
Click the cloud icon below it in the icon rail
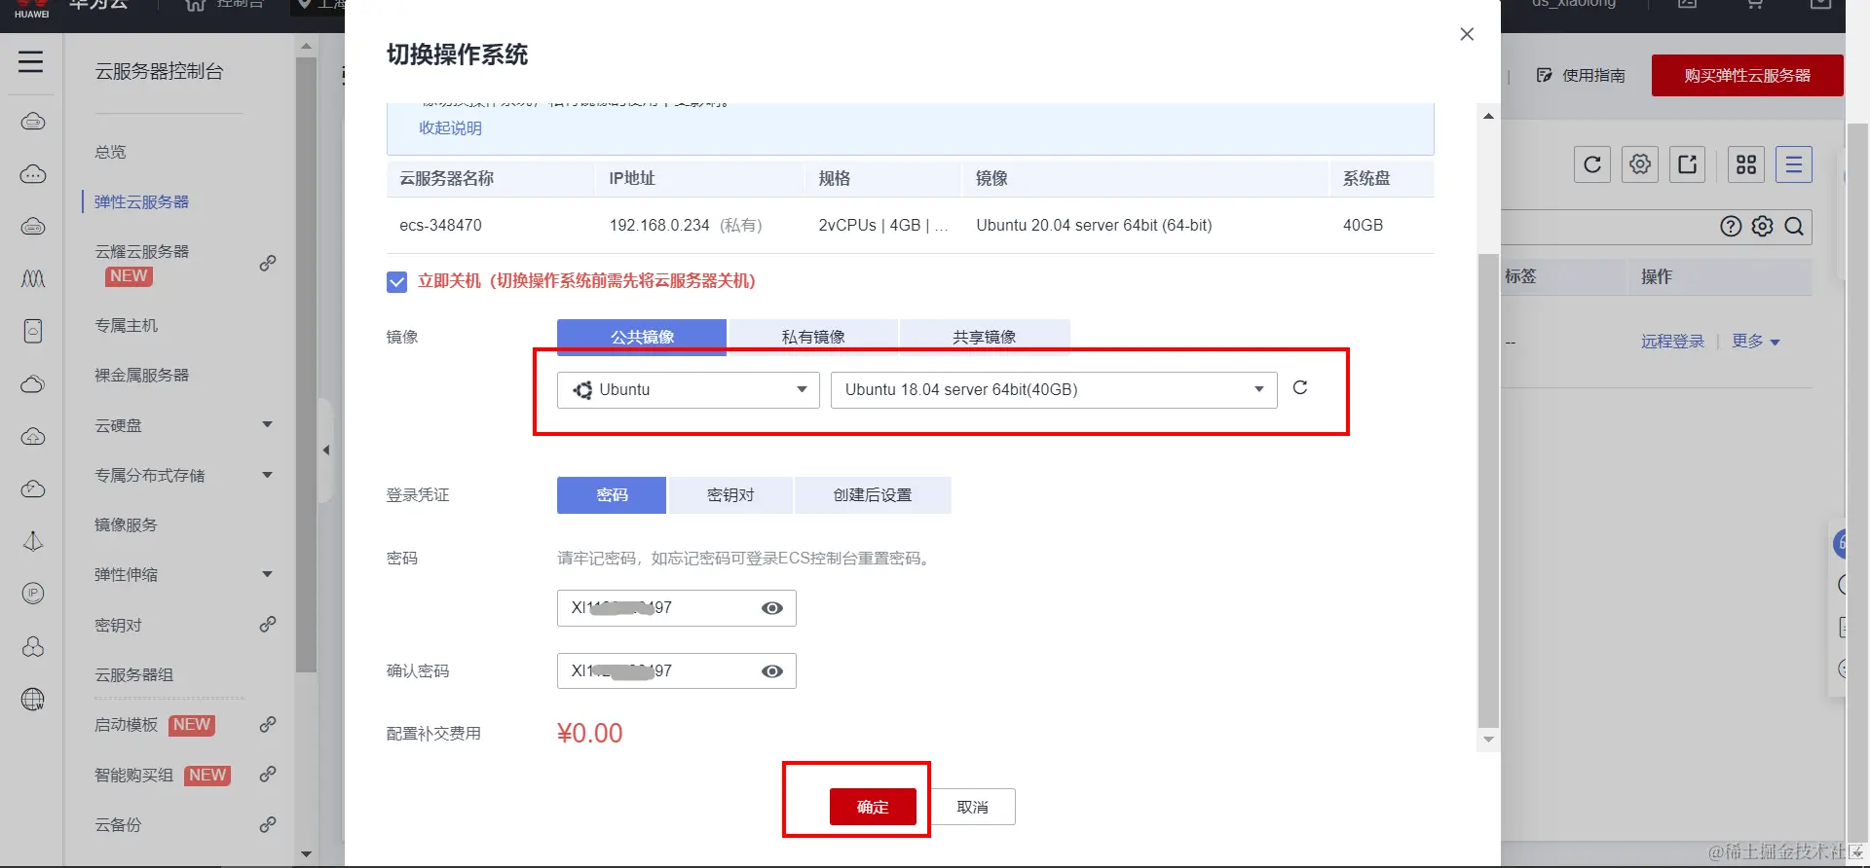click(33, 174)
